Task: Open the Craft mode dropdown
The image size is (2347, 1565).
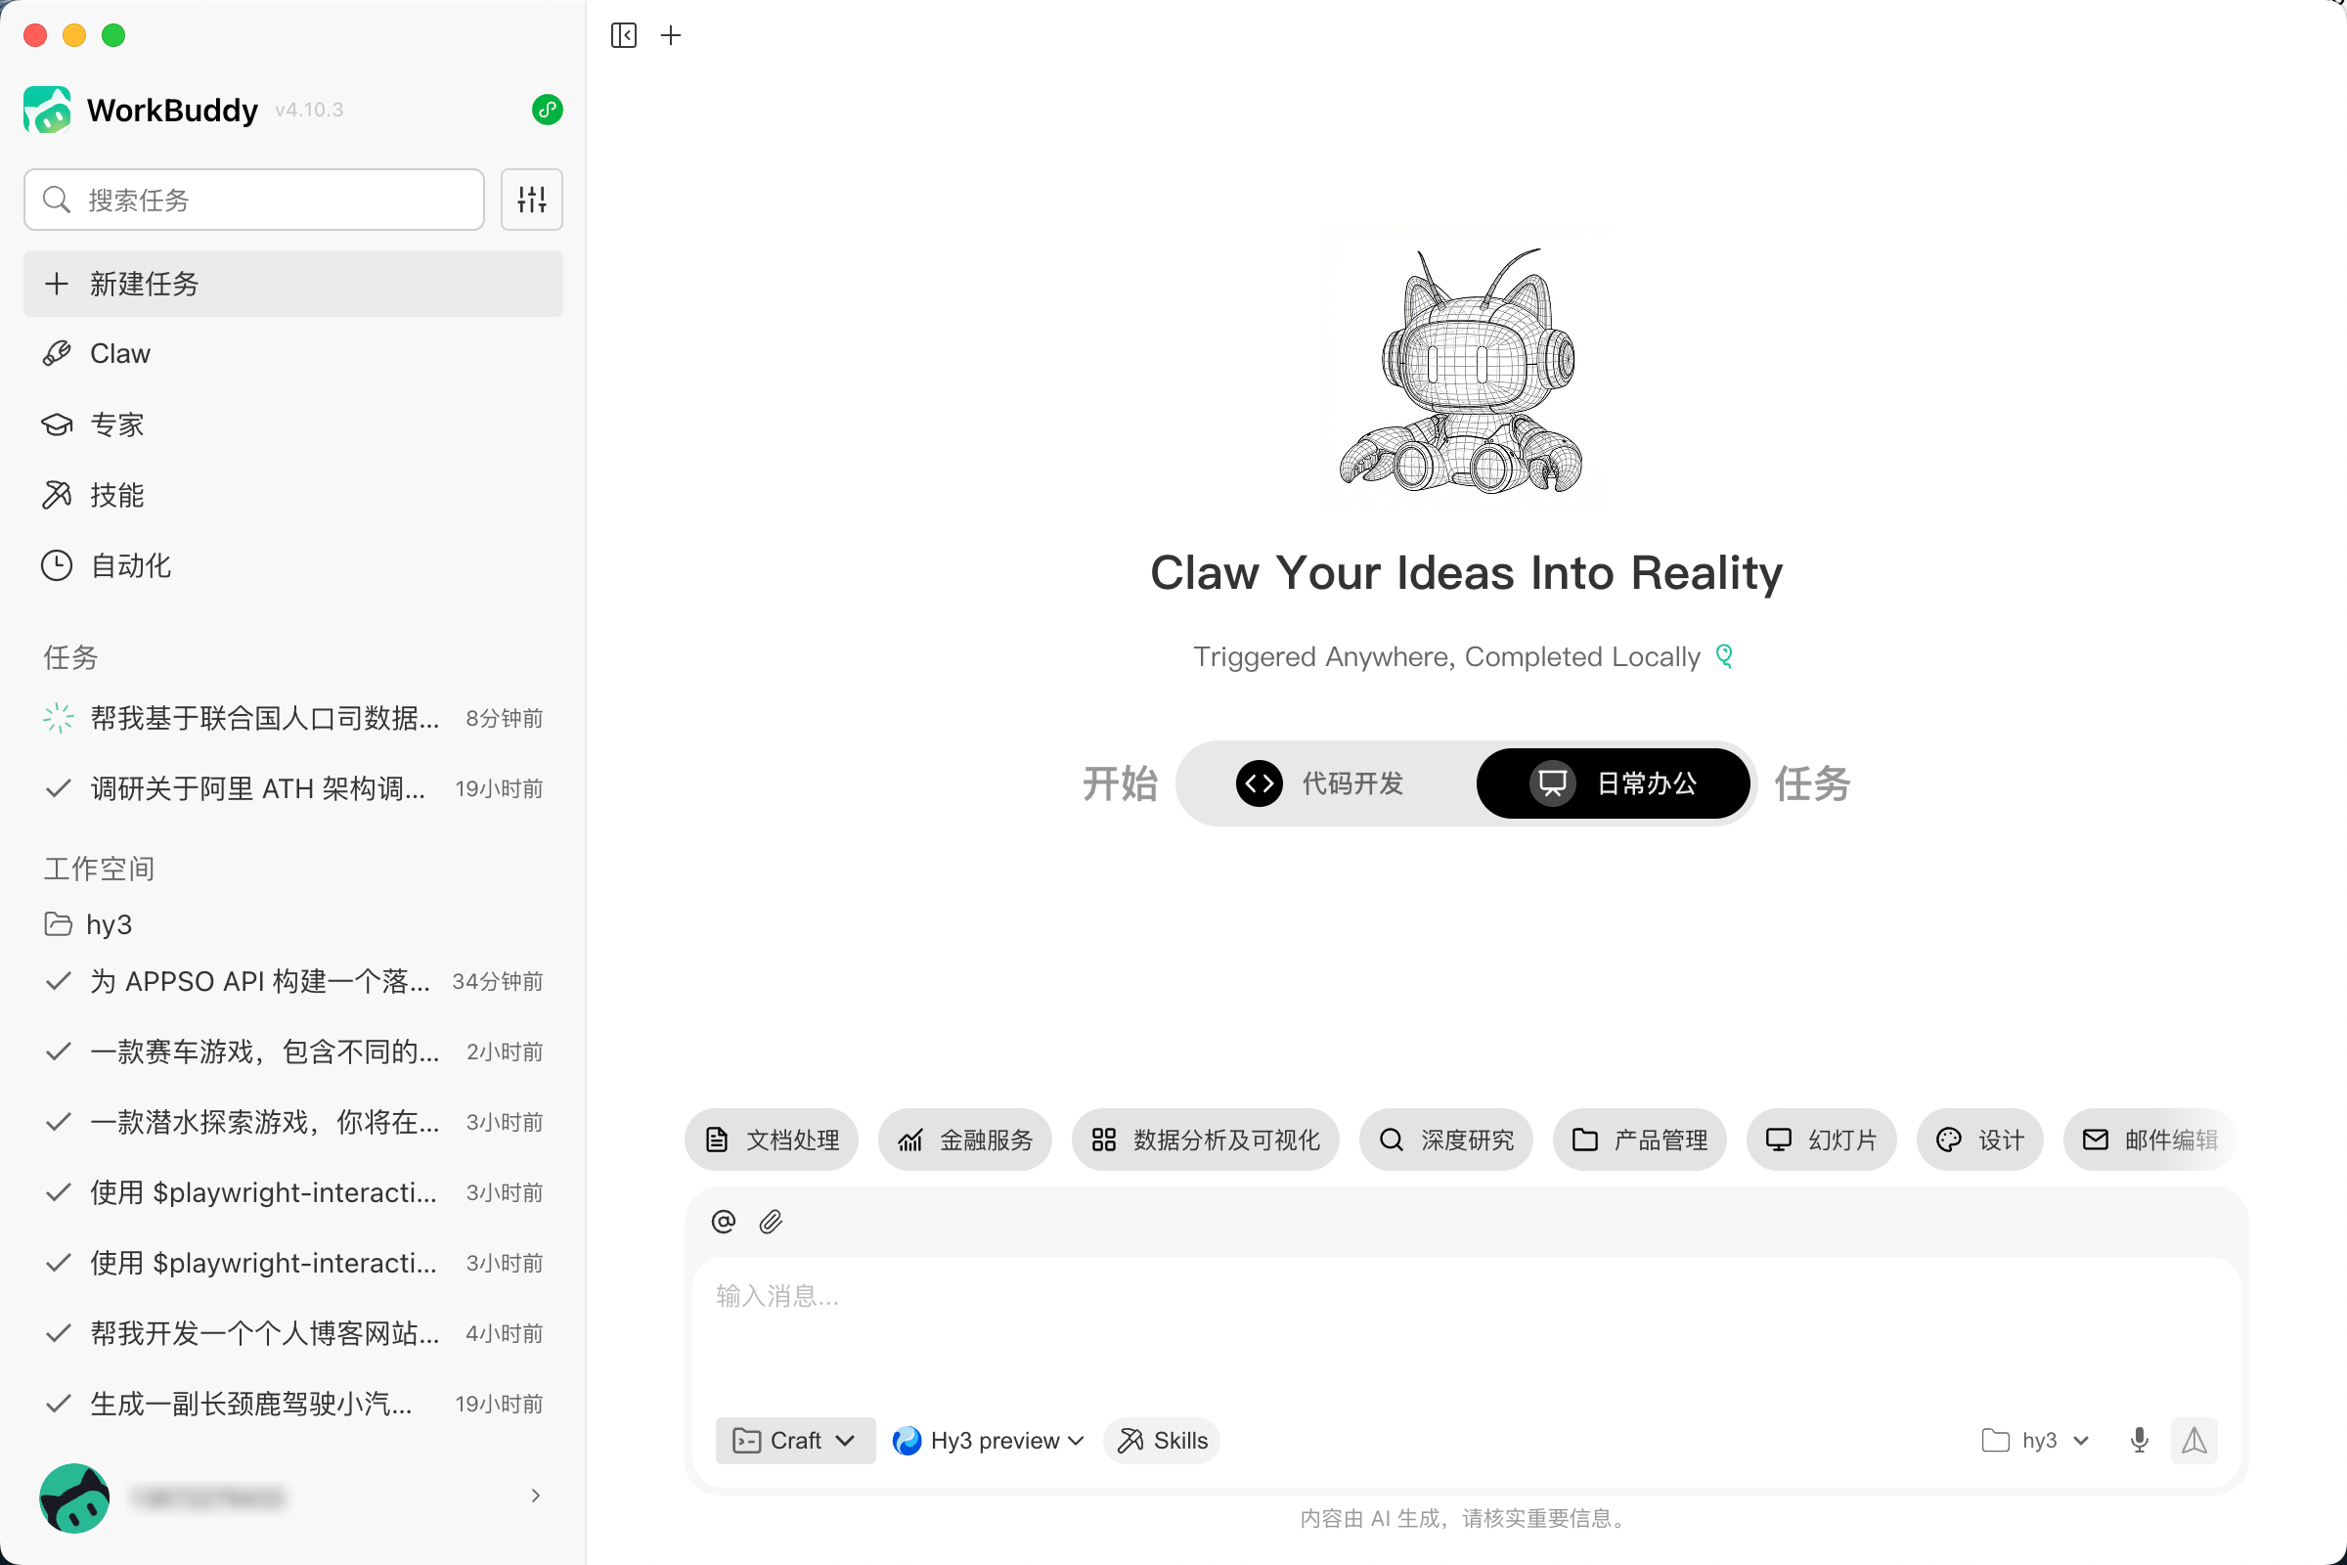Action: pos(795,1440)
